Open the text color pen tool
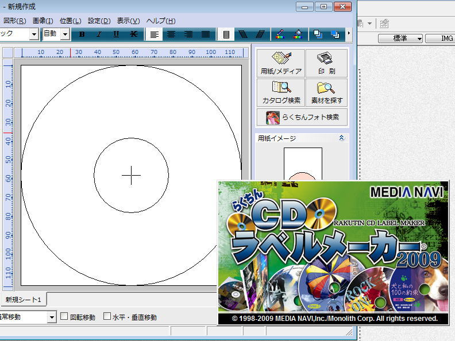The height and width of the screenshot is (341, 455). coord(280,34)
